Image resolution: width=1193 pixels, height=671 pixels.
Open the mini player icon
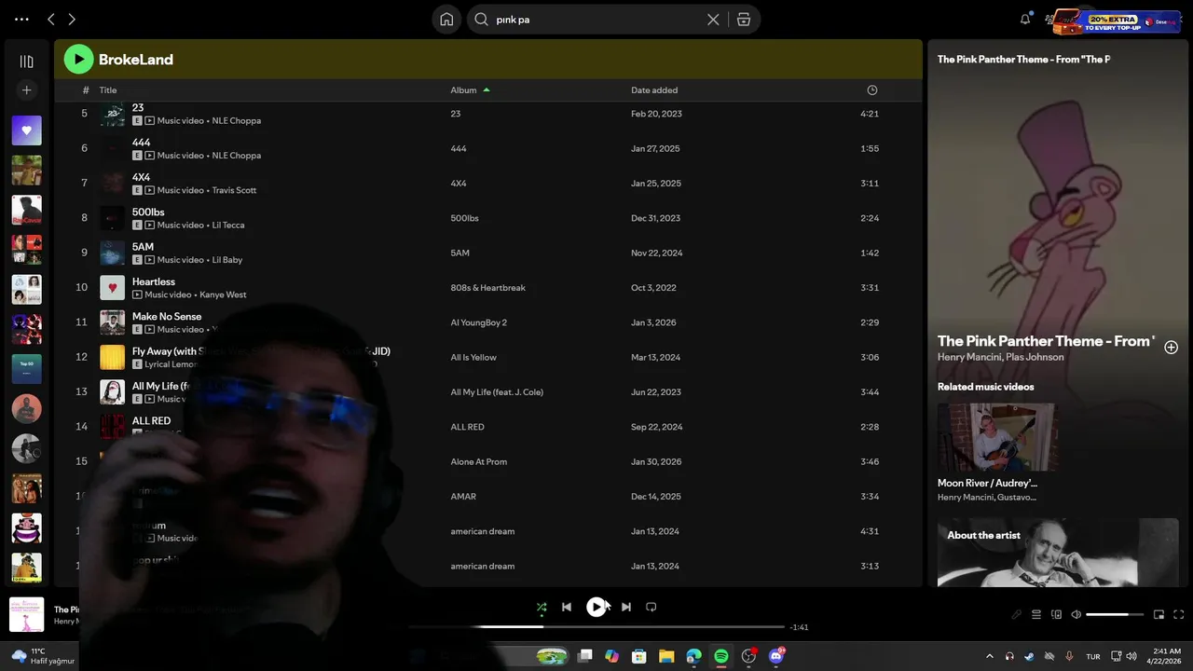1159,614
